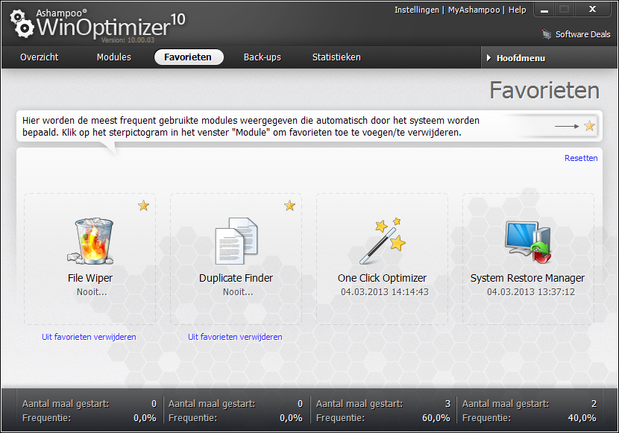
Task: Launch Duplicate Finder documents icon
Action: point(236,241)
